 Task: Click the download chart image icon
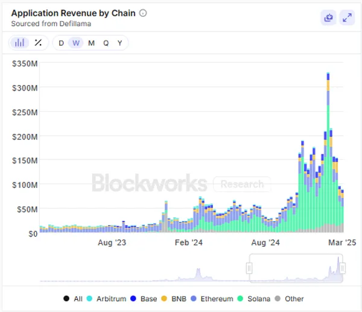point(328,18)
